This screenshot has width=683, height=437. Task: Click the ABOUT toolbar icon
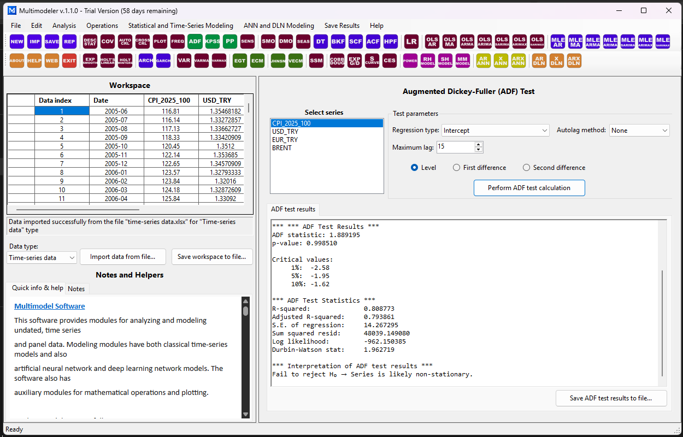17,61
